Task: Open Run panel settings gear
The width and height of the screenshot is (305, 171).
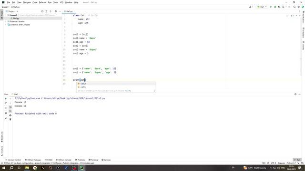Action: point(295,94)
